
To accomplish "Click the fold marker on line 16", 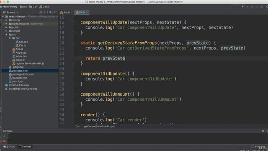I will [x=74, y=22].
